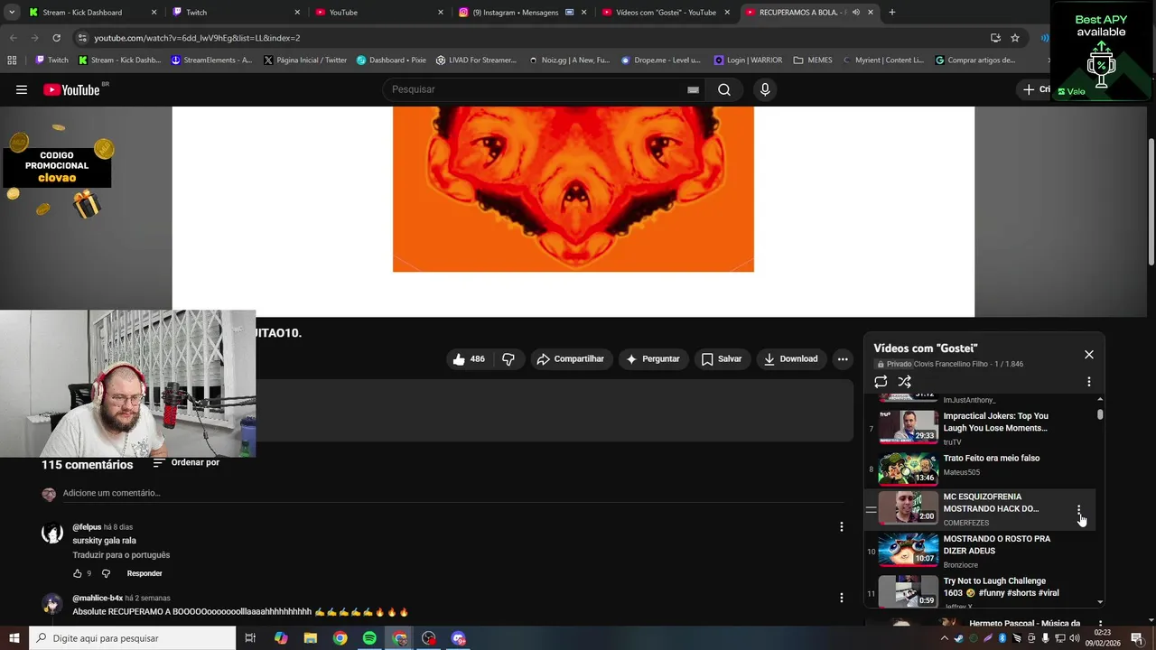Open StreamElements bookmark
Screen dimensions: 1156x650
[211, 60]
